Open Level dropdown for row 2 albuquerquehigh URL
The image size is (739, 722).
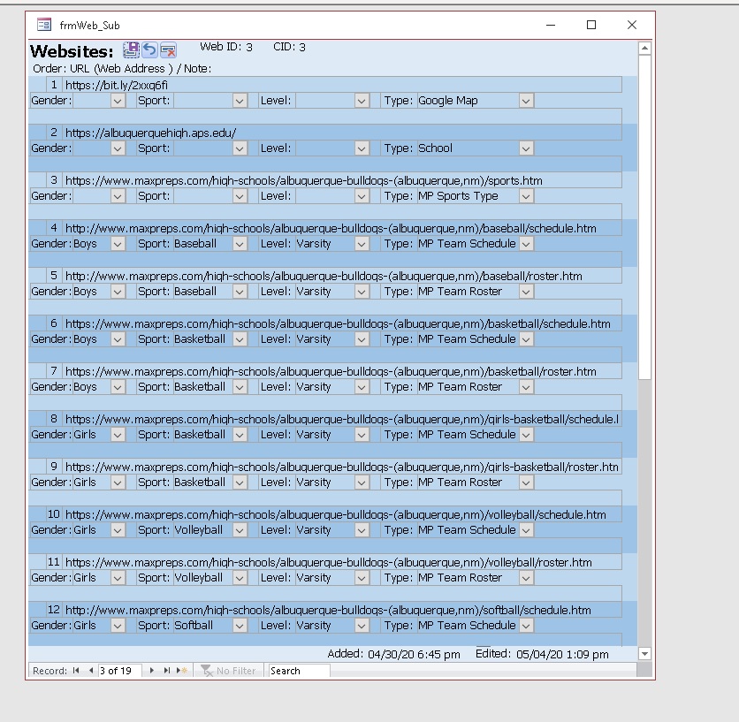tap(362, 148)
